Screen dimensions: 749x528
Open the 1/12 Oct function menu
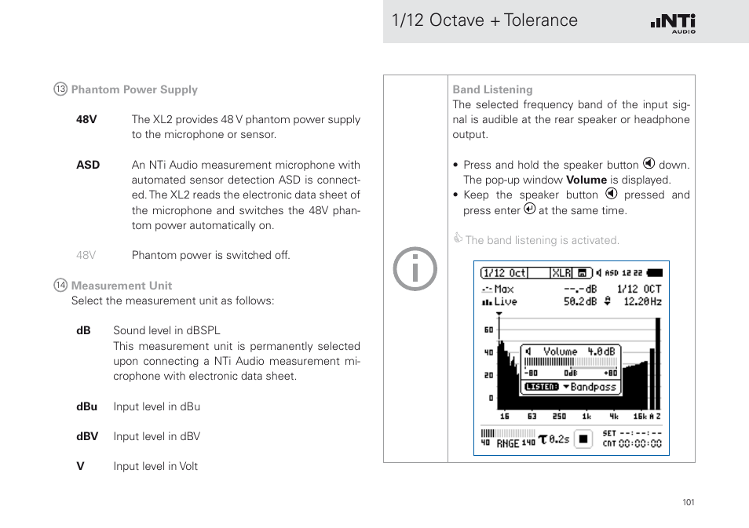[x=504, y=273]
